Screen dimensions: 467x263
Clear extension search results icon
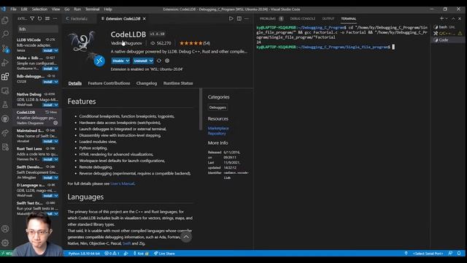click(x=47, y=18)
